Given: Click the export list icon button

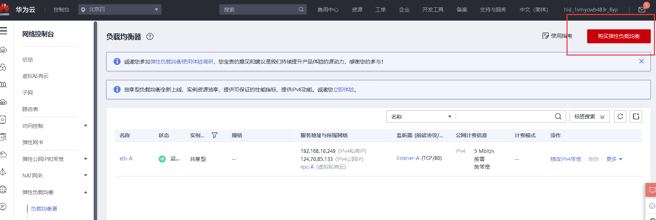Looking at the screenshot, I should (636, 117).
